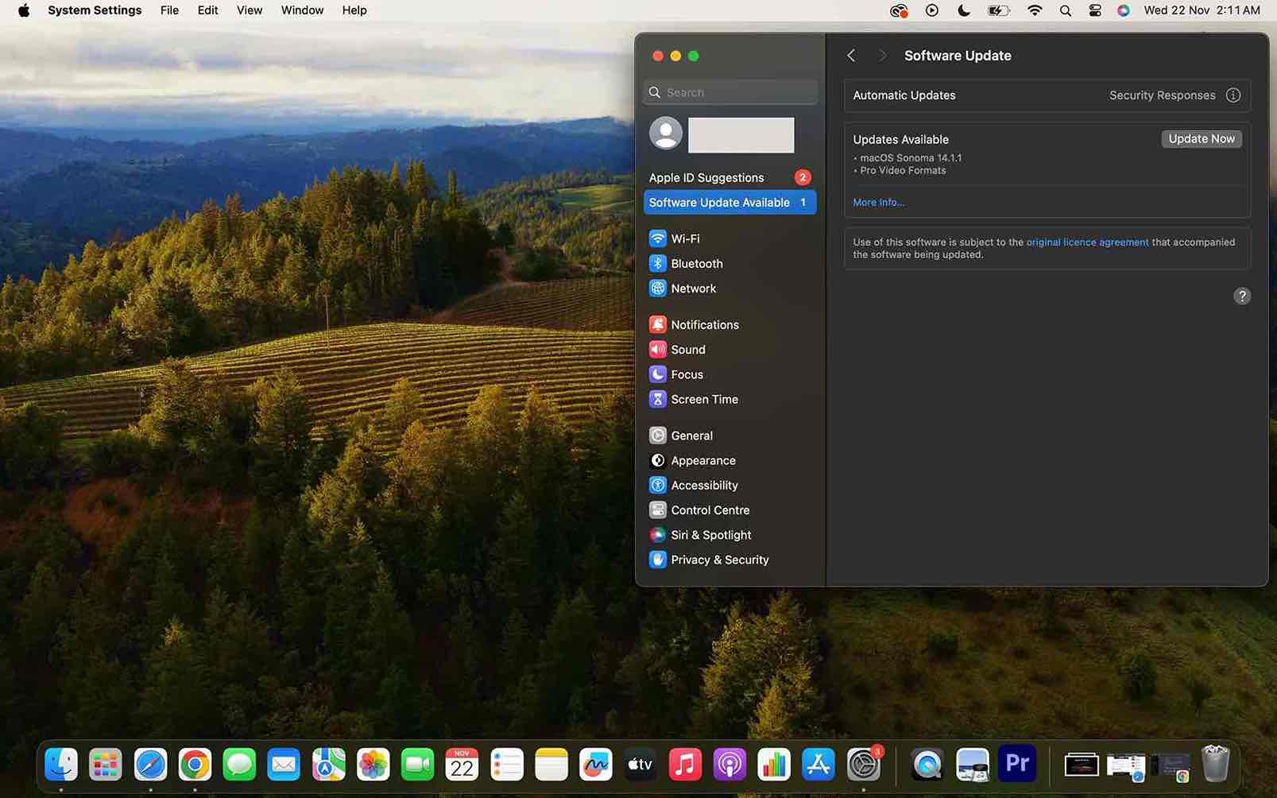Open FaceTime from the dock

[417, 765]
